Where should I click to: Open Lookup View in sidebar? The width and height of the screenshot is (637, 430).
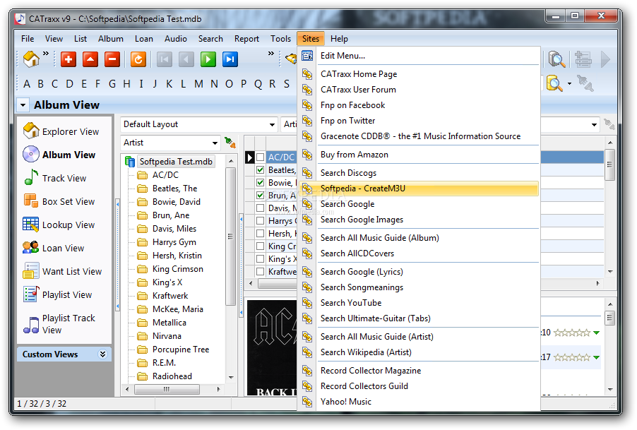[59, 225]
